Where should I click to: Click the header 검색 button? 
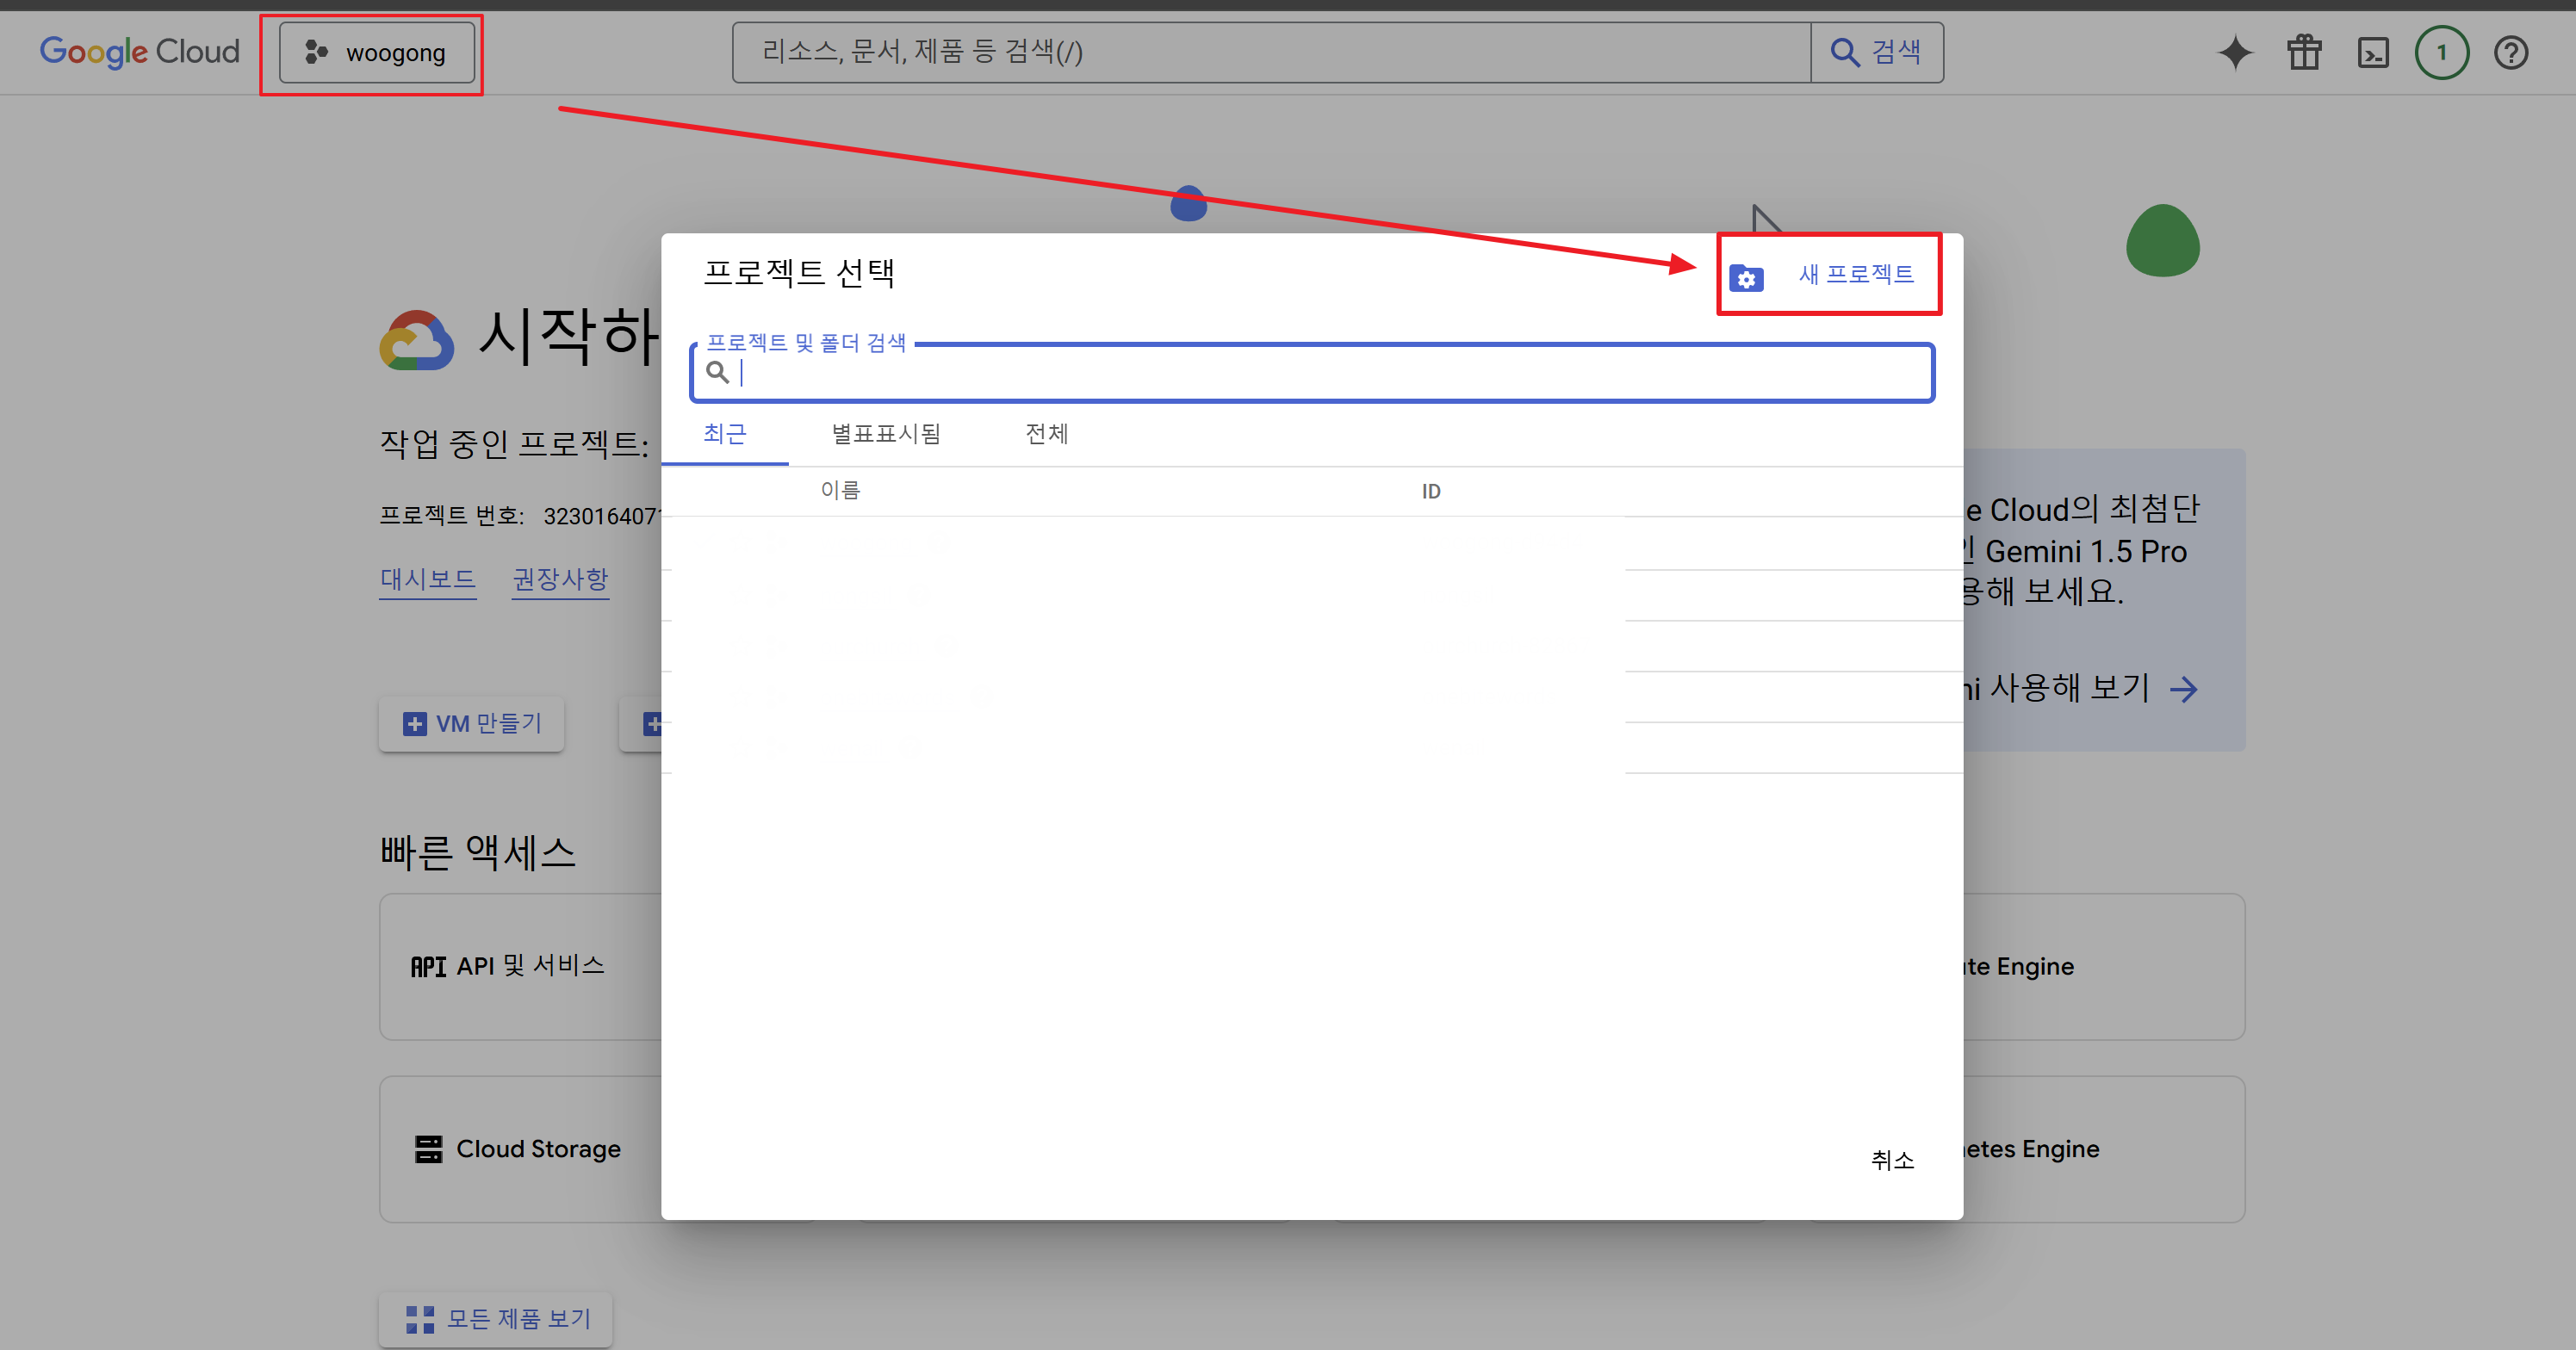tap(1876, 52)
